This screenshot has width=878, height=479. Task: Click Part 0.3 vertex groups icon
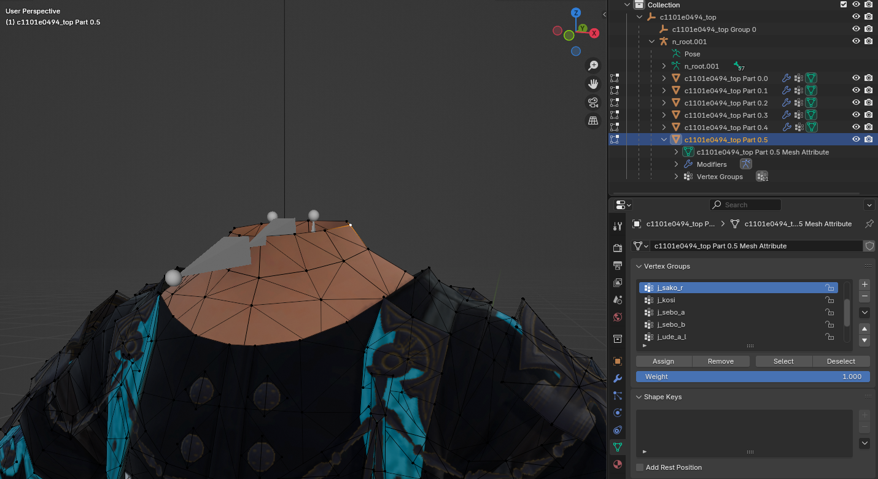click(x=798, y=115)
